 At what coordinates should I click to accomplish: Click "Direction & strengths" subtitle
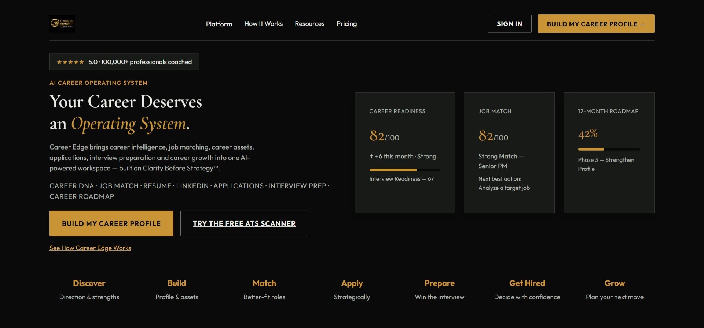click(x=89, y=297)
